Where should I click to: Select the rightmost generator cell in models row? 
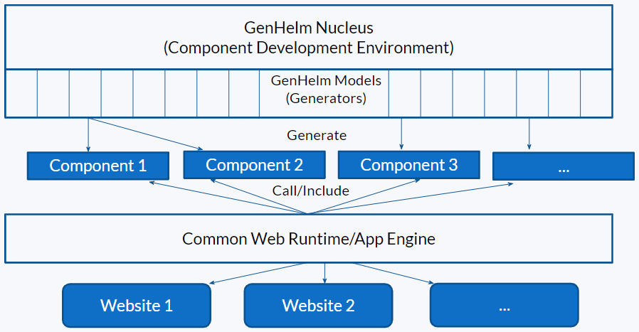[x=596, y=93]
